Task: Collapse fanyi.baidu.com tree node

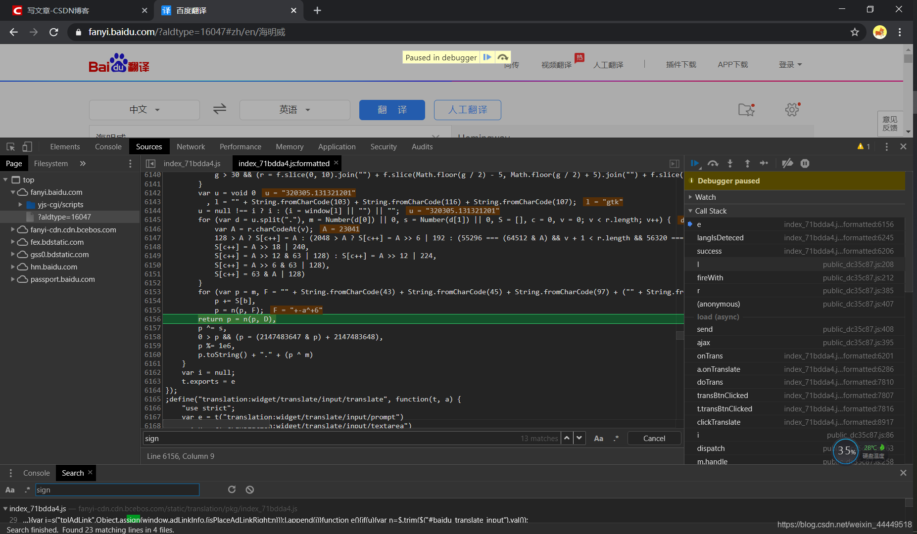Action: [x=13, y=192]
